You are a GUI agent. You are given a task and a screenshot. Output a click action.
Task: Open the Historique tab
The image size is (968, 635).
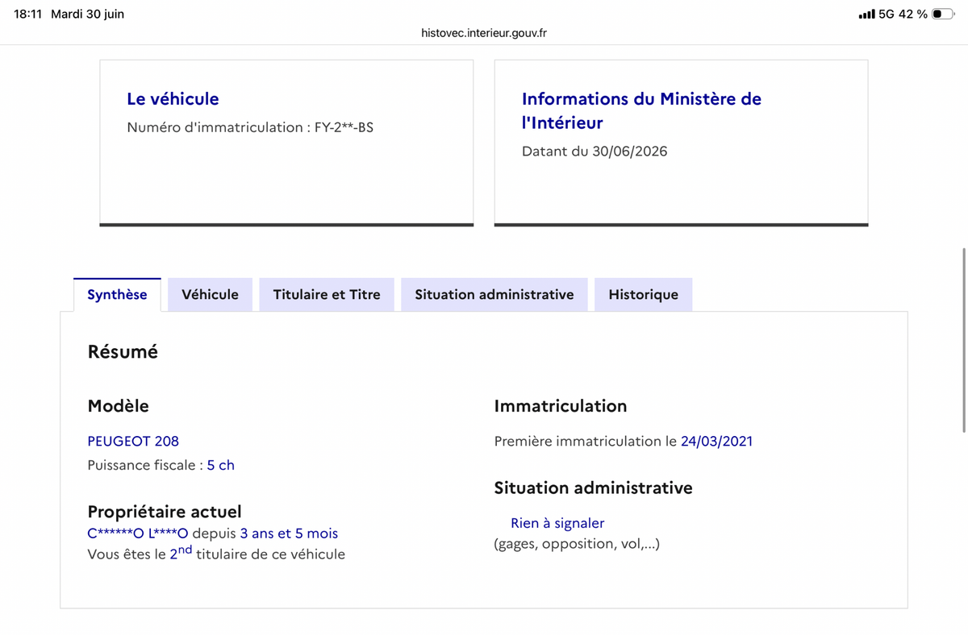(643, 295)
